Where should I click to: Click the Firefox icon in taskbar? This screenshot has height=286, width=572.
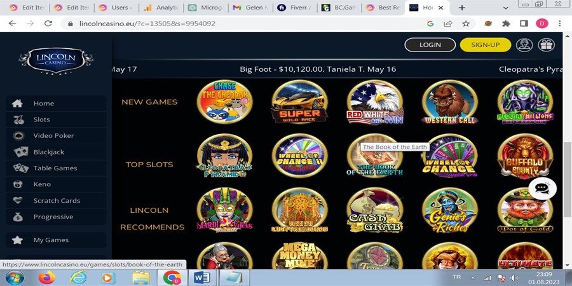46,278
